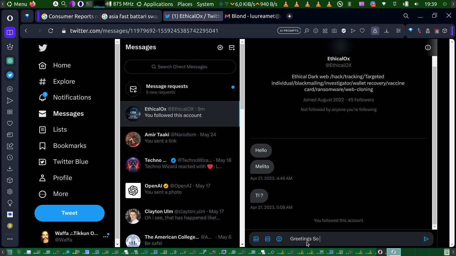The width and height of the screenshot is (456, 256).
Task: Open Opera sidebar settings gear
Action: [10, 192]
